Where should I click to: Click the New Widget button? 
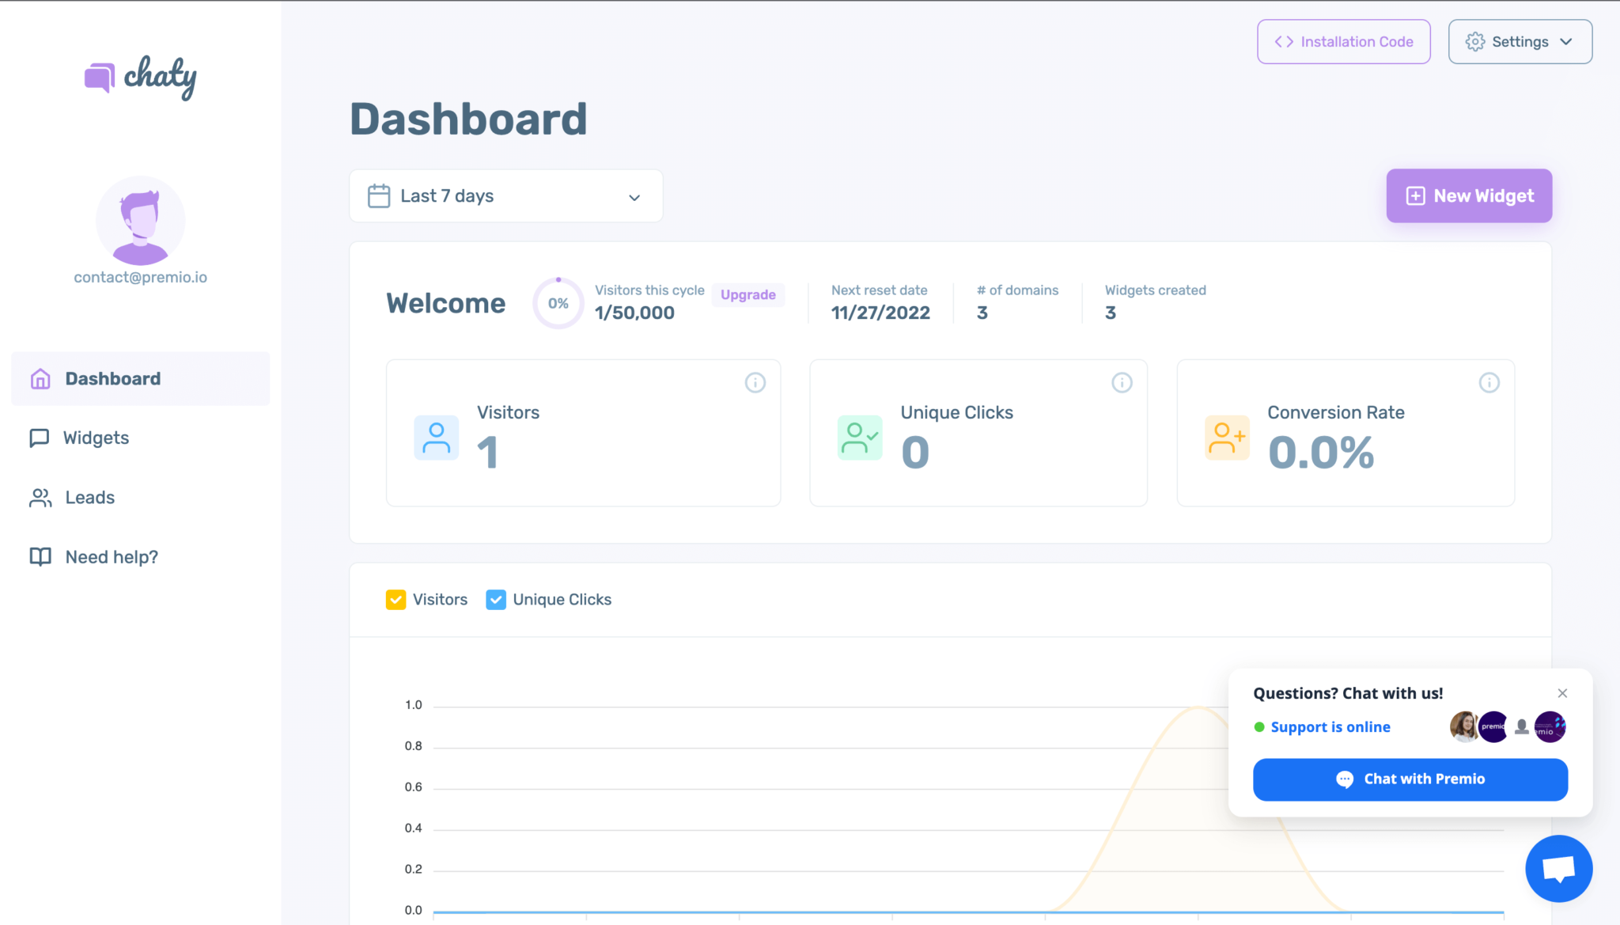(x=1469, y=195)
